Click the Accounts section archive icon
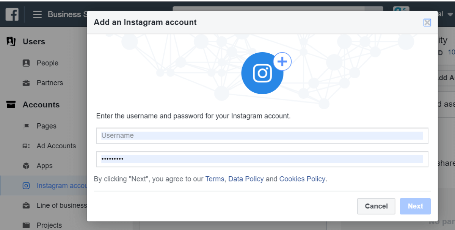This screenshot has height=230, width=455. tap(11, 105)
